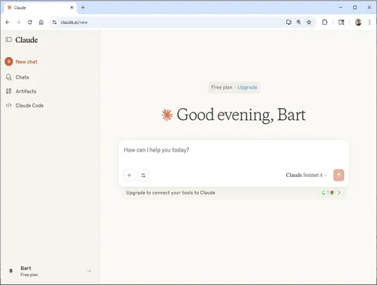
Task: Select the Claude browser tab
Action: (40, 7)
